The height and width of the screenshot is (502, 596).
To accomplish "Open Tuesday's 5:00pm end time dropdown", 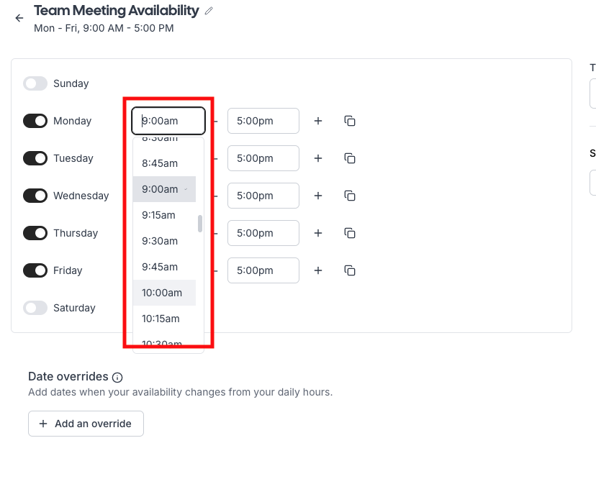I will (263, 158).
